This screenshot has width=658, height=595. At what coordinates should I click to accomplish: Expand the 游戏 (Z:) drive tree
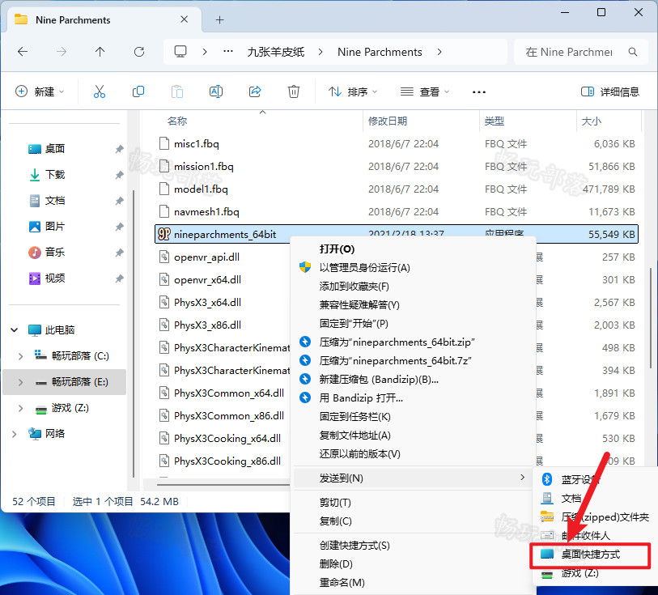pos(20,408)
